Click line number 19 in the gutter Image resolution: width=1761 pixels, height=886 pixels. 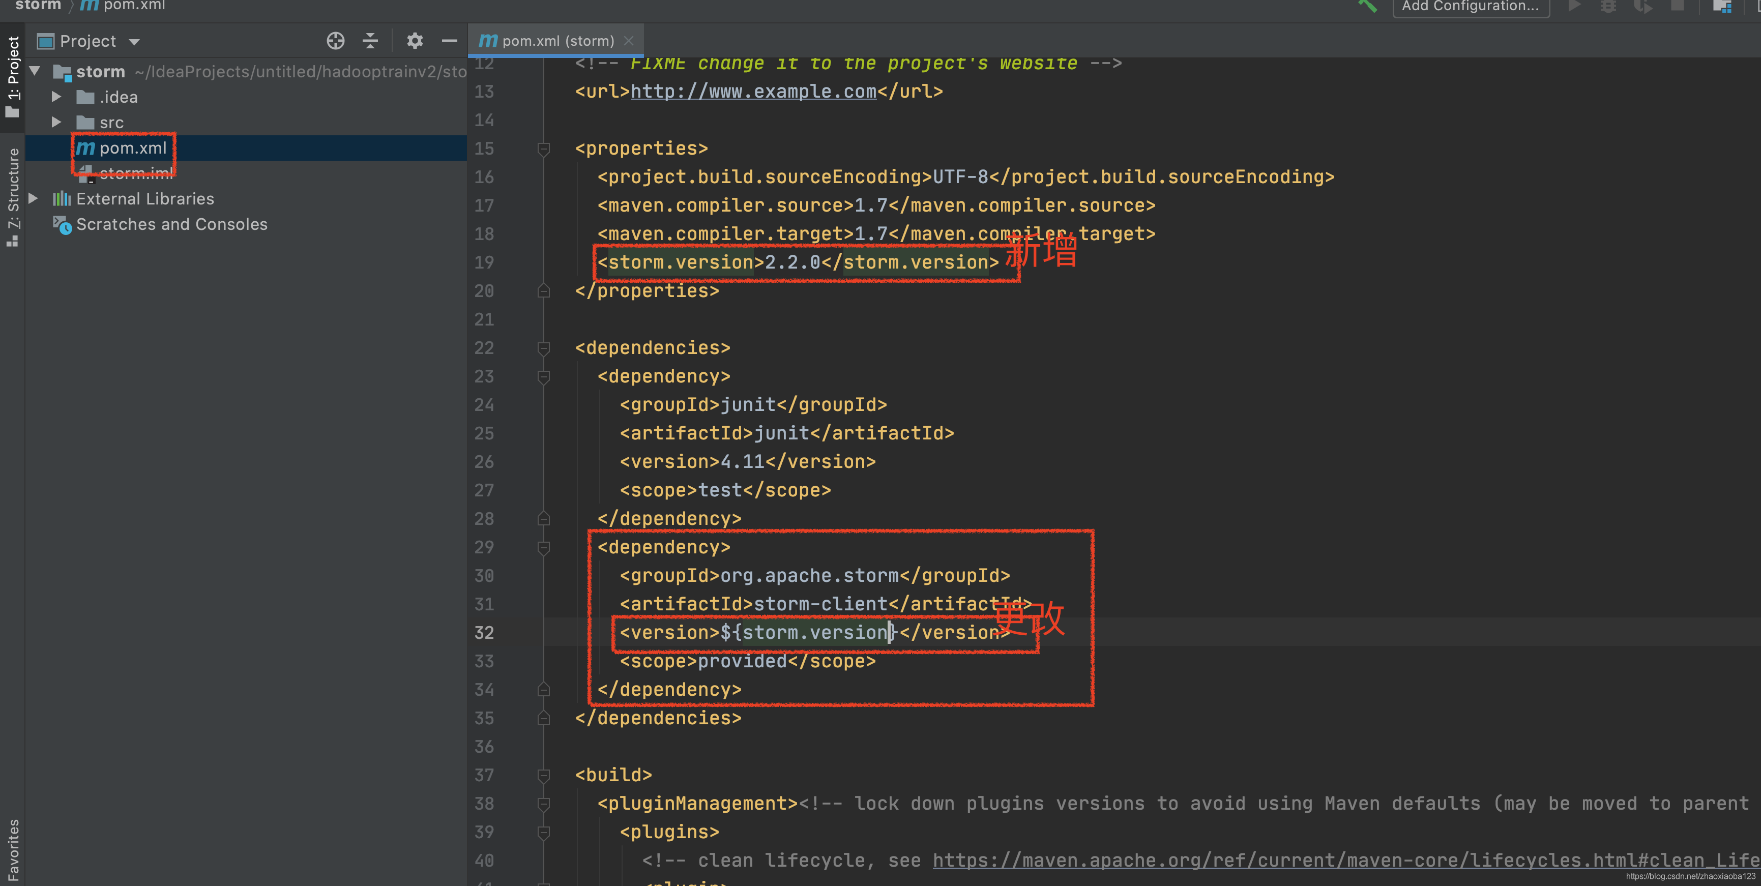pyautogui.click(x=484, y=262)
